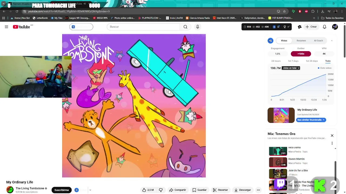This screenshot has height=194, width=346.
Task: Click the IQ badge in the extension bar
Action: pos(274,27)
